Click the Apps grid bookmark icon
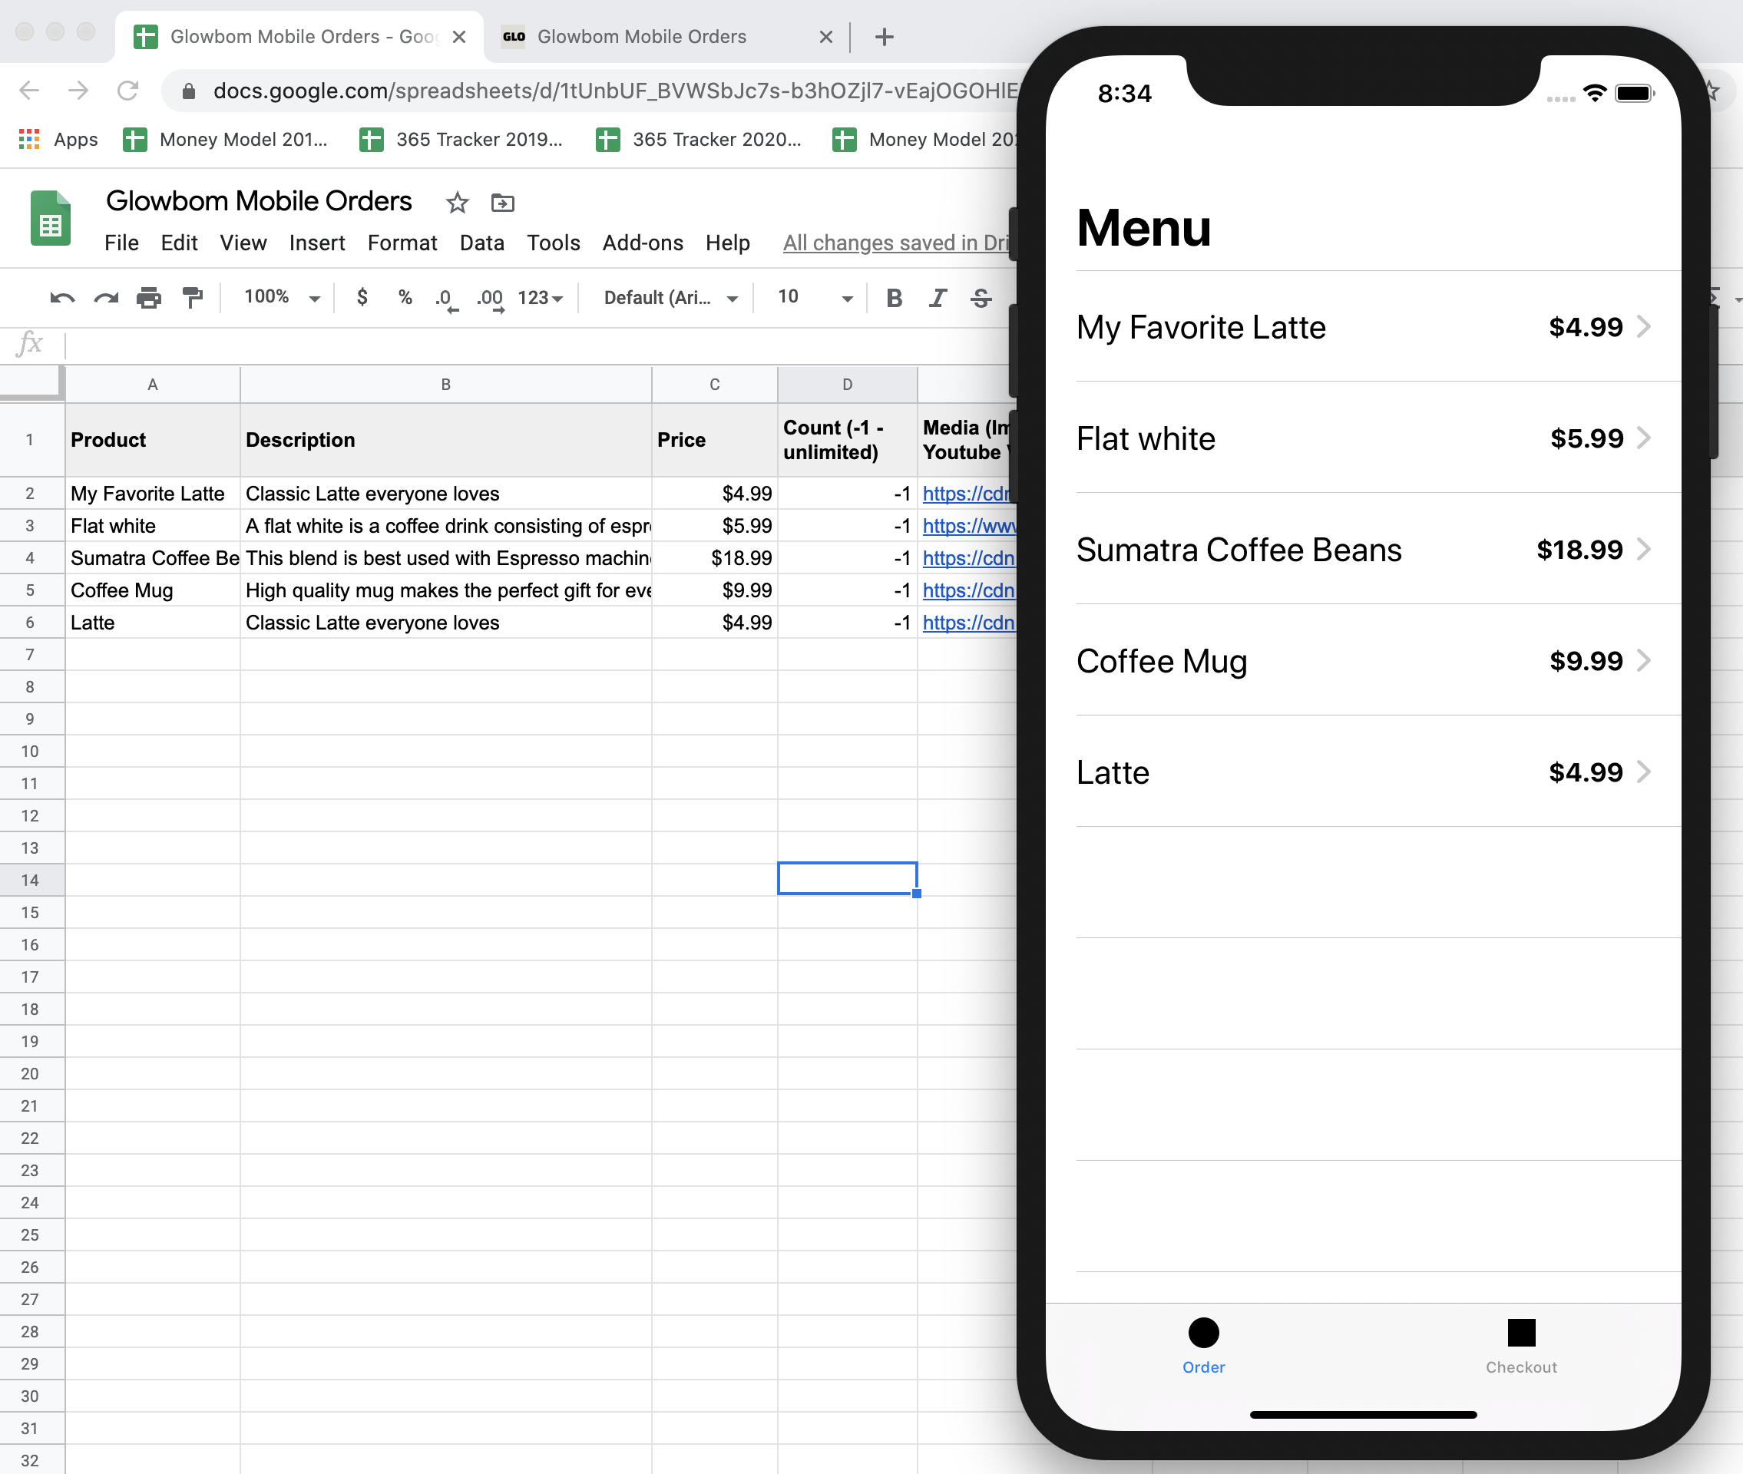 (29, 140)
